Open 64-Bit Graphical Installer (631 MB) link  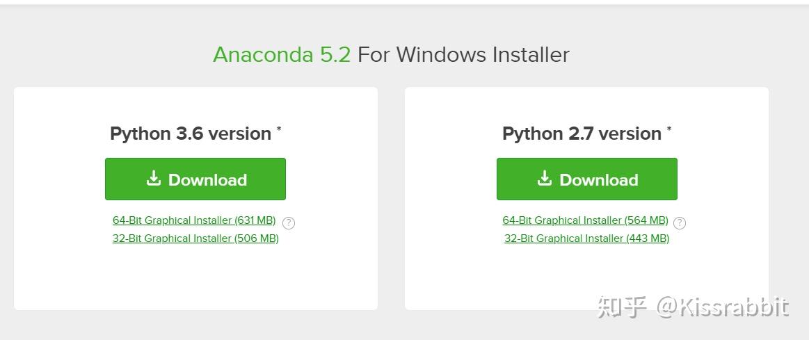click(194, 220)
